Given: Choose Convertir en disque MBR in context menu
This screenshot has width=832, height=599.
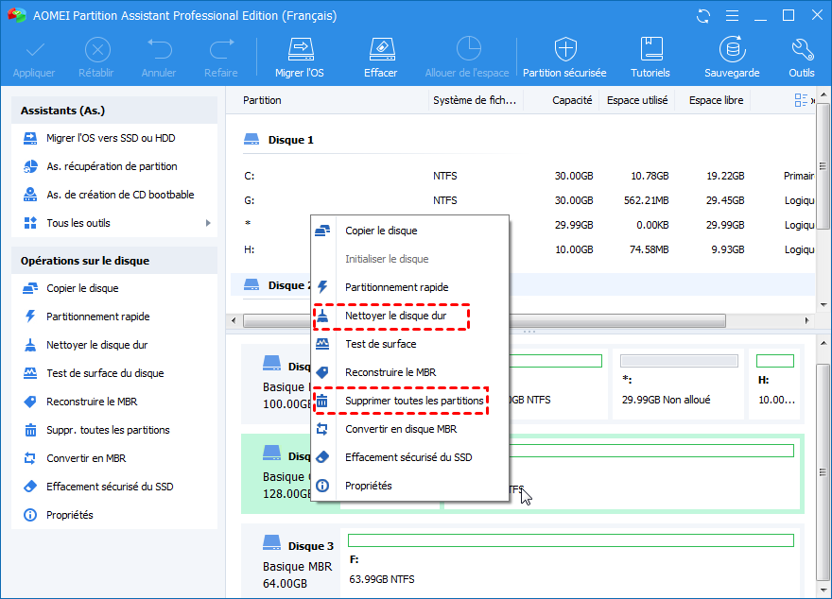Looking at the screenshot, I should click(x=409, y=429).
